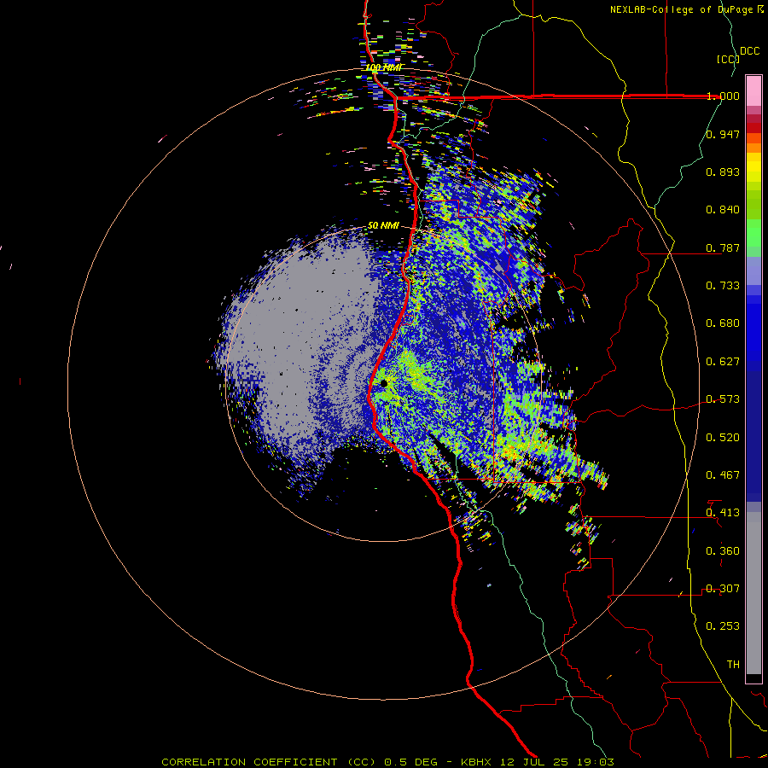This screenshot has height=768, width=768.
Task: Click the 0.467 scale value
Action: click(723, 475)
